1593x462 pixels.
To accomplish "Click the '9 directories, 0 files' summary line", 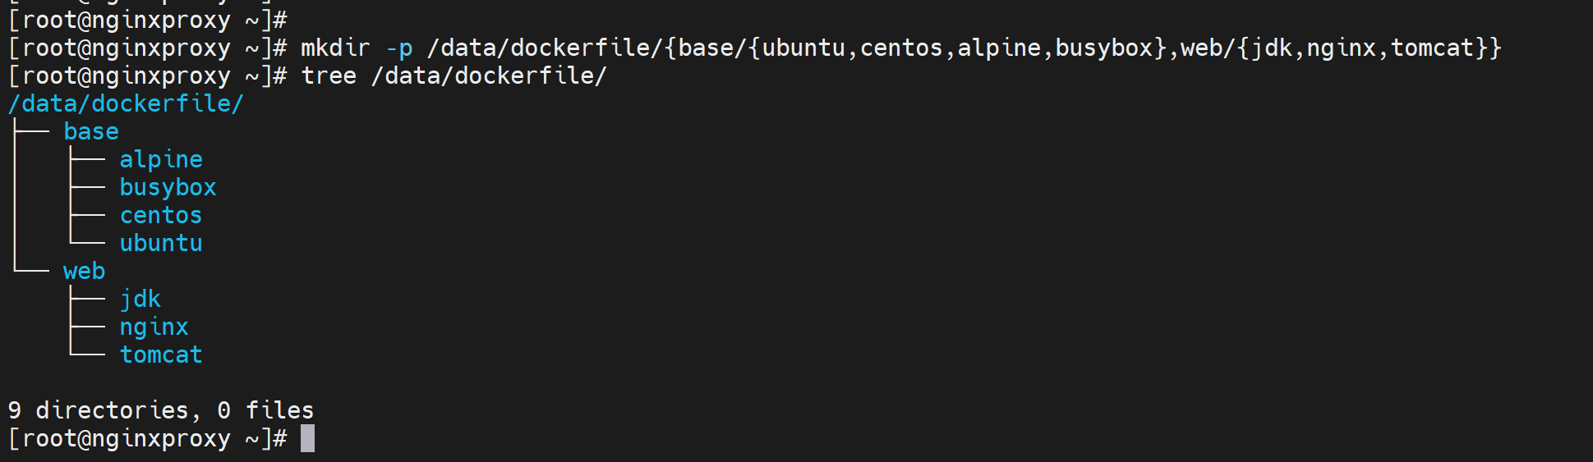I will (161, 410).
